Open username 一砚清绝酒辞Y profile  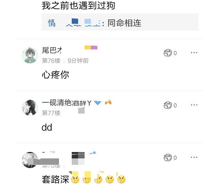[x=66, y=103]
